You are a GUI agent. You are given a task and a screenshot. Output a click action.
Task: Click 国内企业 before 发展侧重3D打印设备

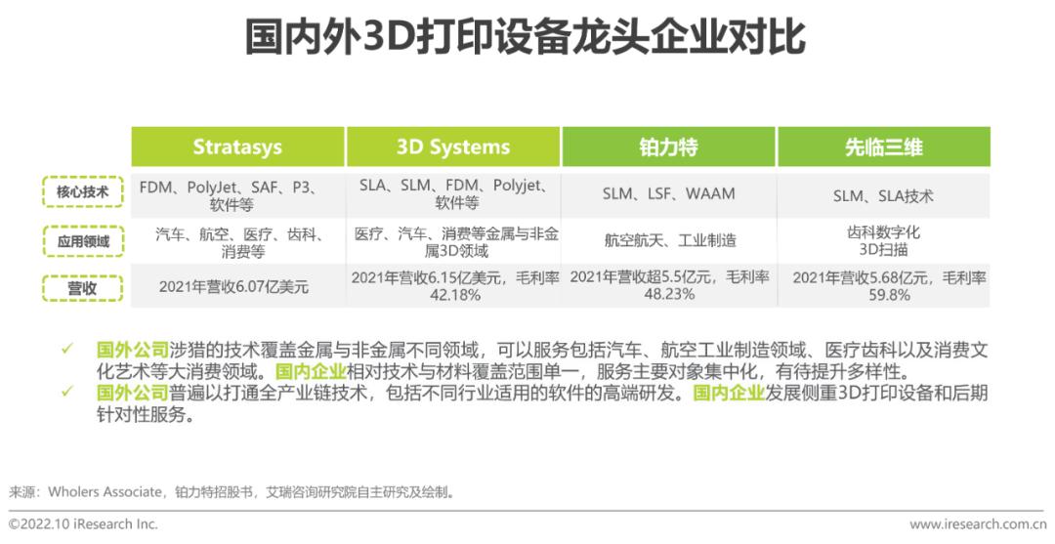[729, 393]
